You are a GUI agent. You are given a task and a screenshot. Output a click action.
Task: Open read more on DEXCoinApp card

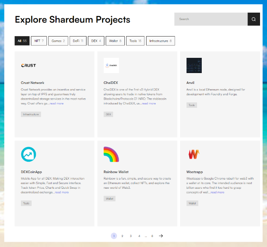pos(62,192)
